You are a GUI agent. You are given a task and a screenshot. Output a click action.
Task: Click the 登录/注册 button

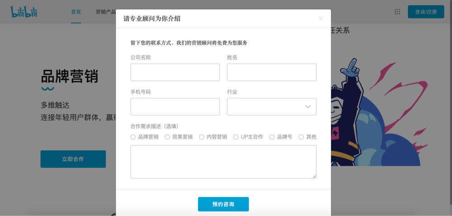[426, 12]
